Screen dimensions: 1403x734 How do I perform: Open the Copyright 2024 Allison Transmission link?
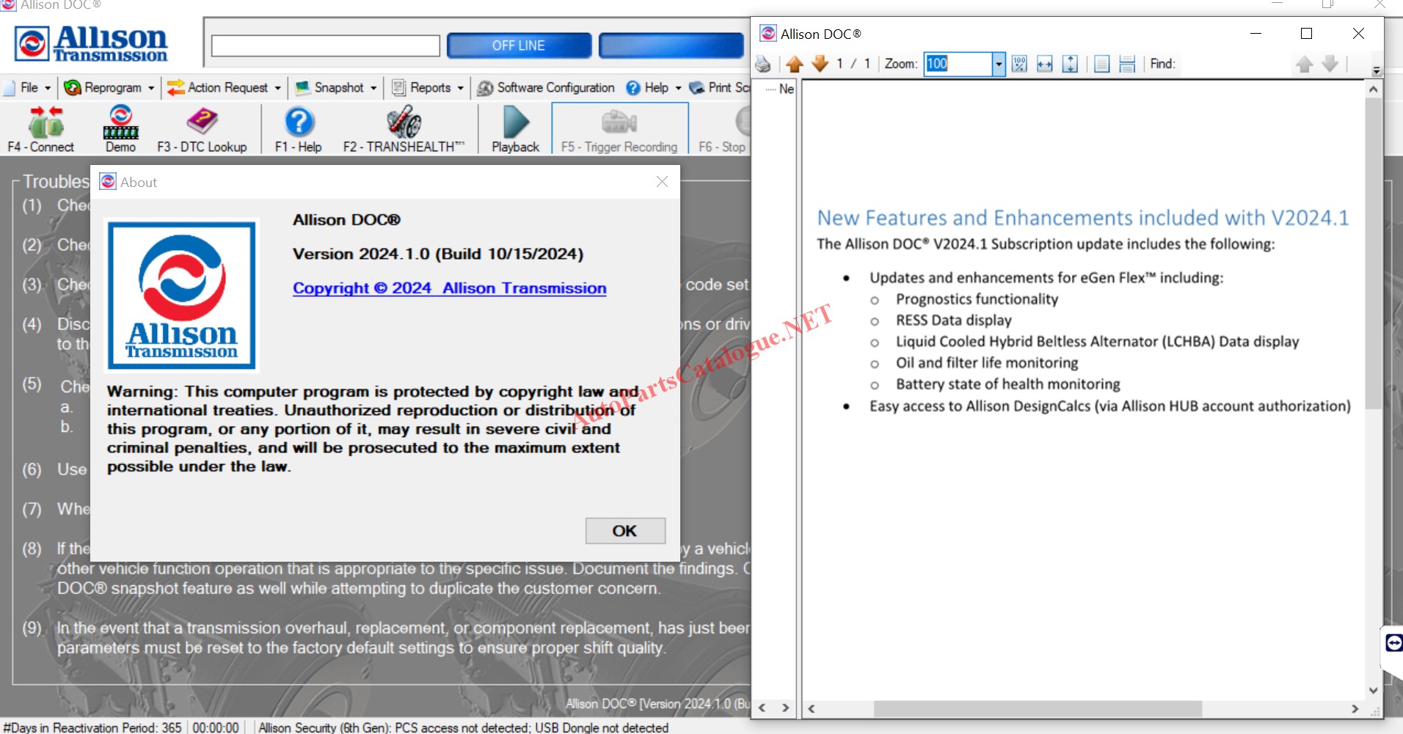[x=449, y=288]
